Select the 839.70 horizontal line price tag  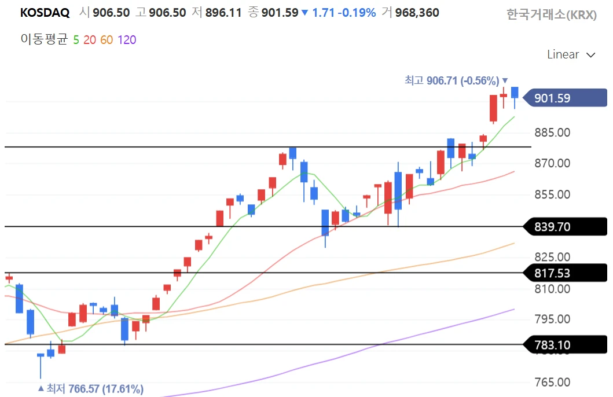(559, 227)
